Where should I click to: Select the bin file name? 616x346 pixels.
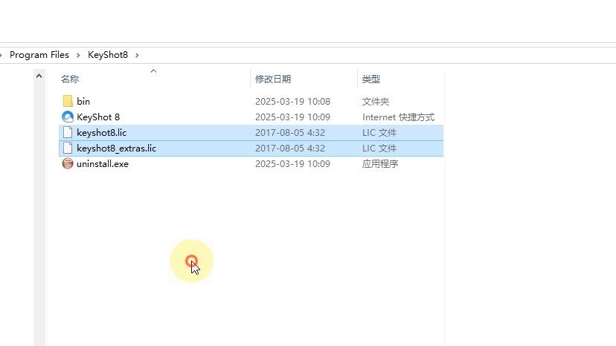tap(83, 102)
